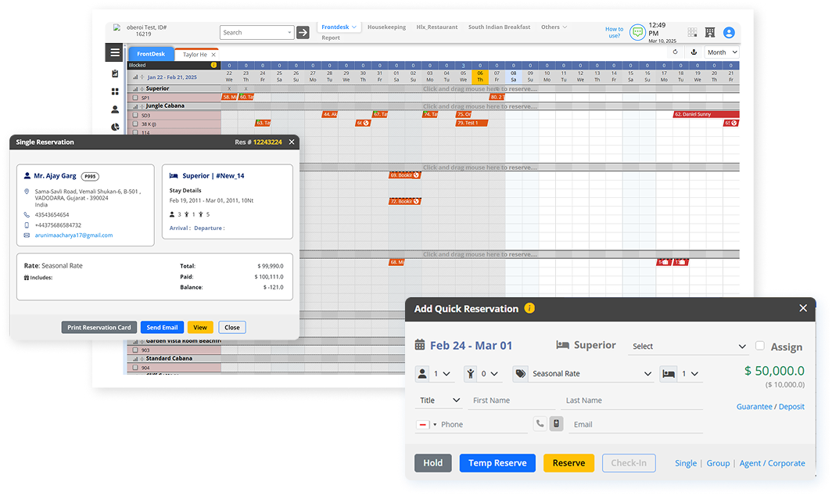This screenshot has width=832, height=496.
Task: Open the green chat bubble icon
Action: [637, 32]
